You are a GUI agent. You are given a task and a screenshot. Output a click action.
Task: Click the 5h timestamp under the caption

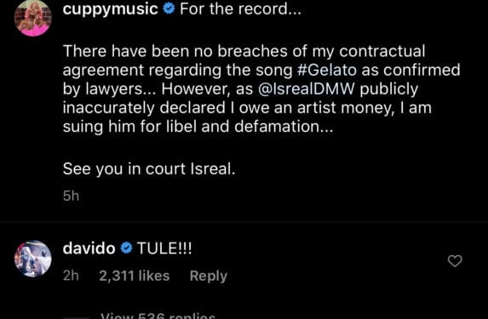(71, 196)
